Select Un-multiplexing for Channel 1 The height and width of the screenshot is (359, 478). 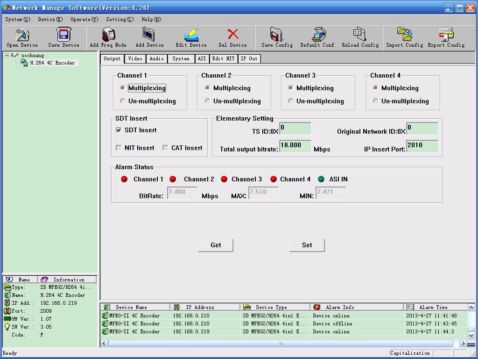pos(123,101)
